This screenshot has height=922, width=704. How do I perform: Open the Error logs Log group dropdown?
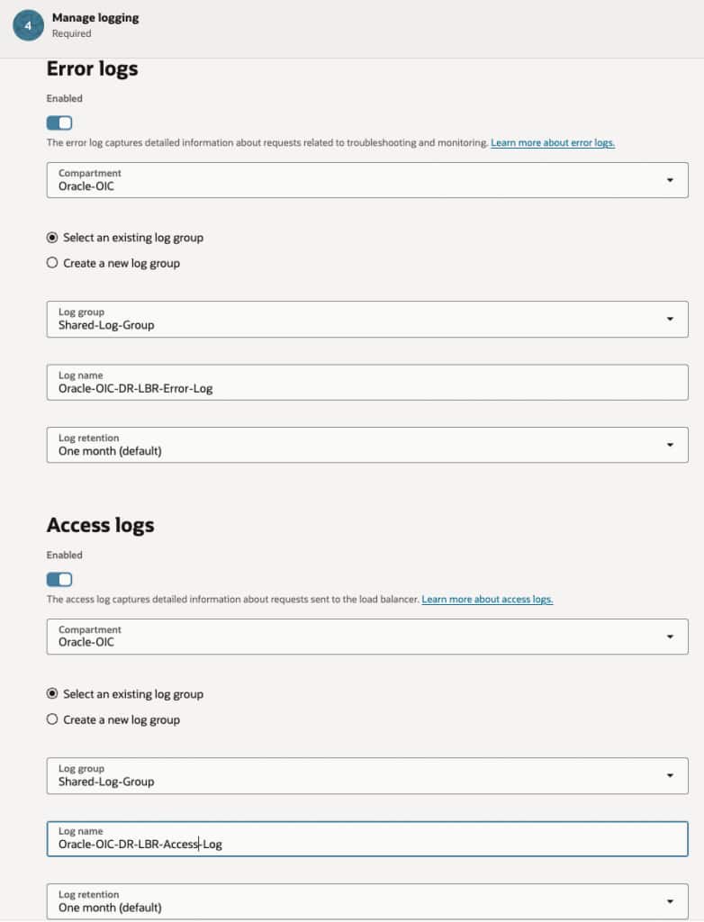pyautogui.click(x=367, y=319)
